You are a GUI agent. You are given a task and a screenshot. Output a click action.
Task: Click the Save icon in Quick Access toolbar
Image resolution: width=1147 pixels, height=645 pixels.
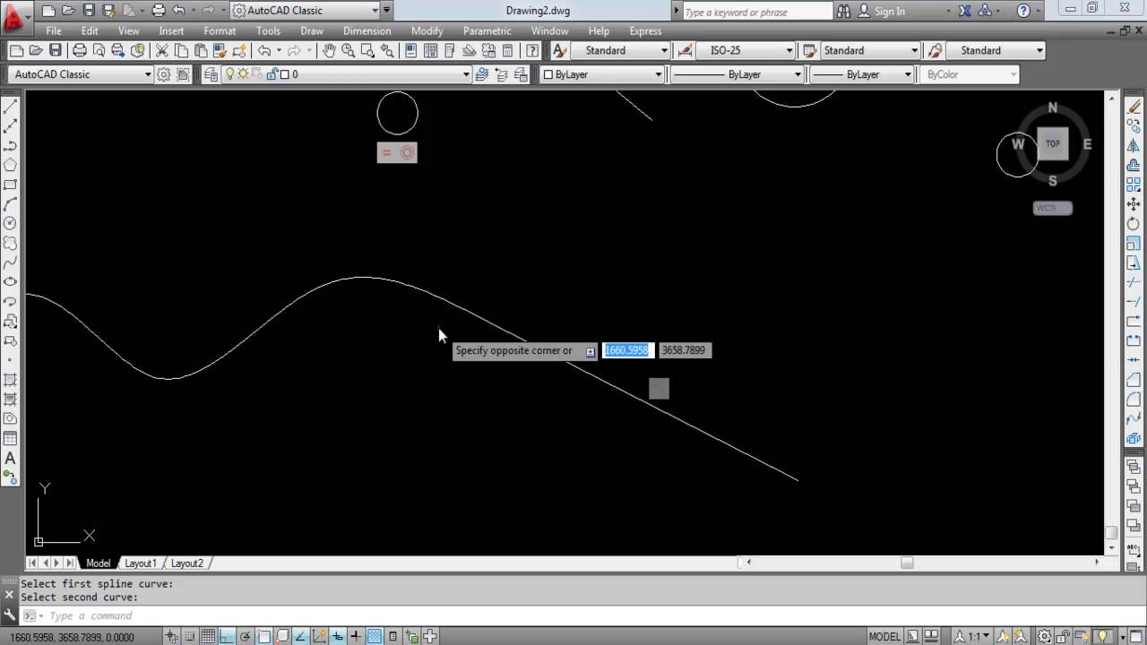89,11
